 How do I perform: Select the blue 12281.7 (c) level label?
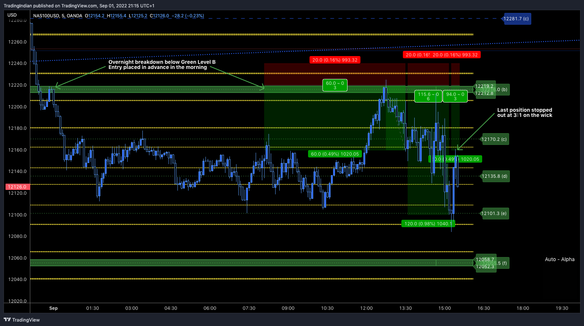coord(516,18)
